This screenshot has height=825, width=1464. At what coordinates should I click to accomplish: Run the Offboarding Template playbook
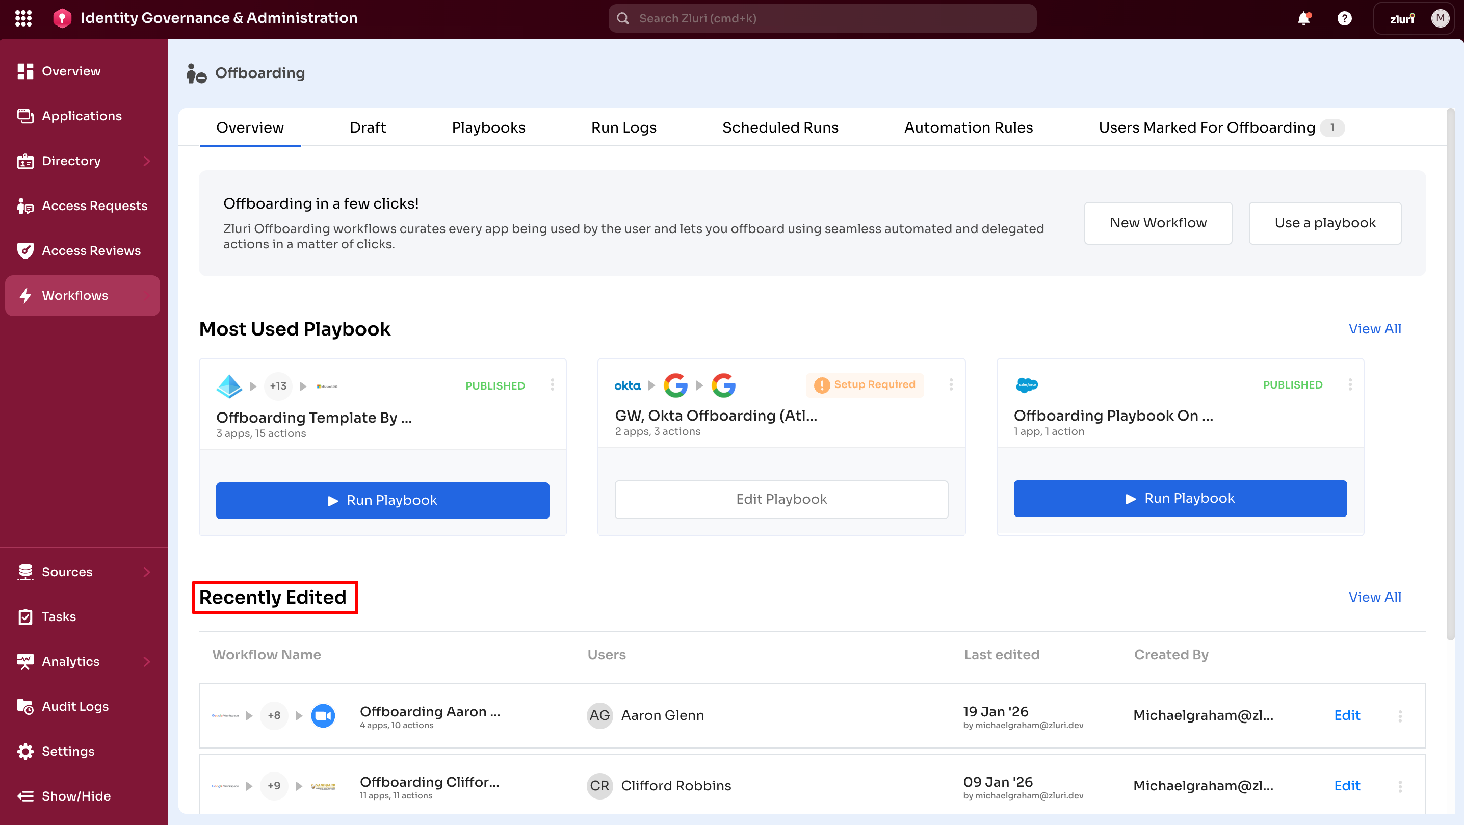pos(382,500)
